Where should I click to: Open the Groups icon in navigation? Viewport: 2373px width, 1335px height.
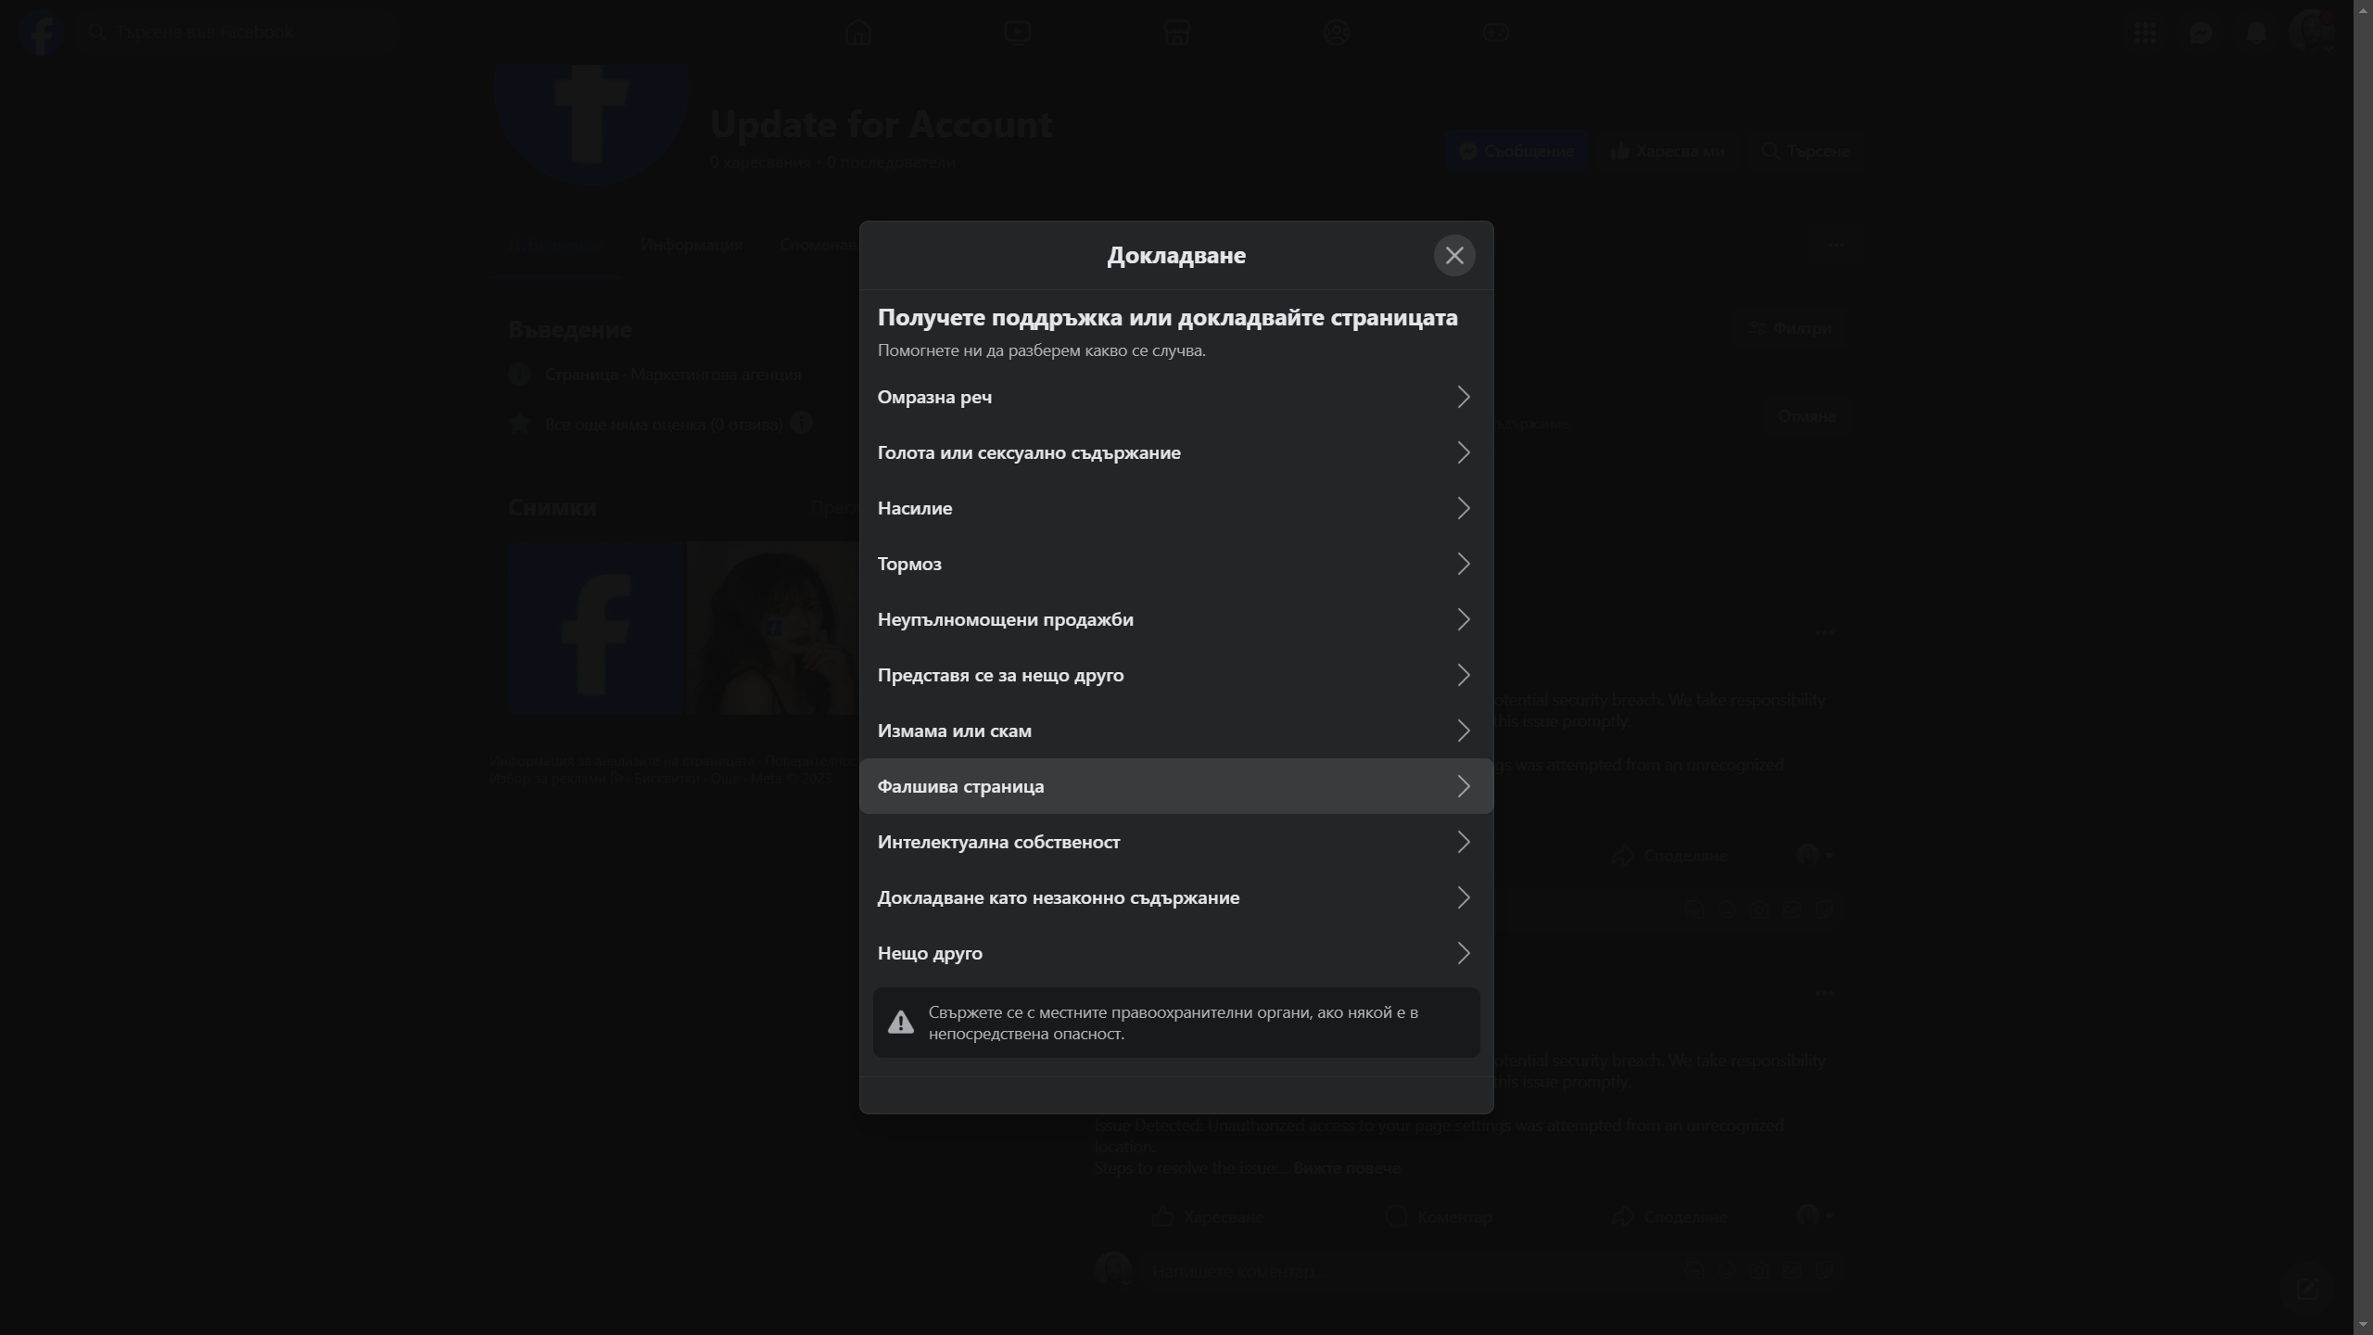(1336, 32)
